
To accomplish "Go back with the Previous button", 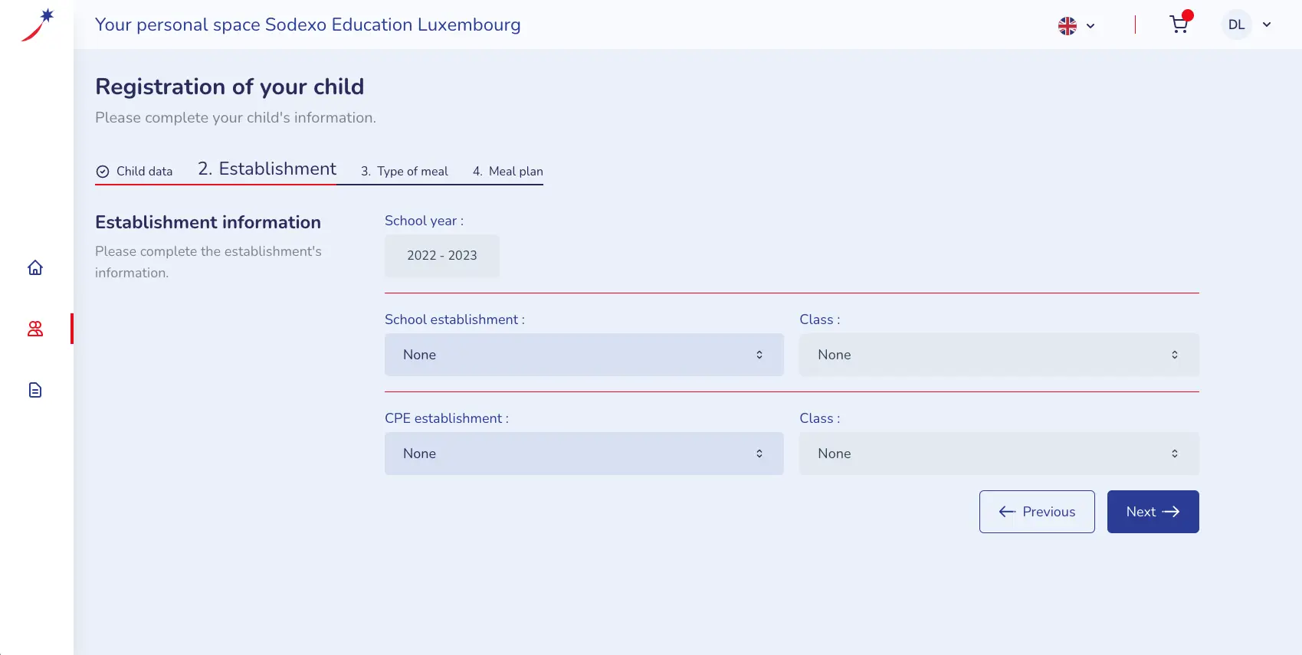I will 1036,512.
